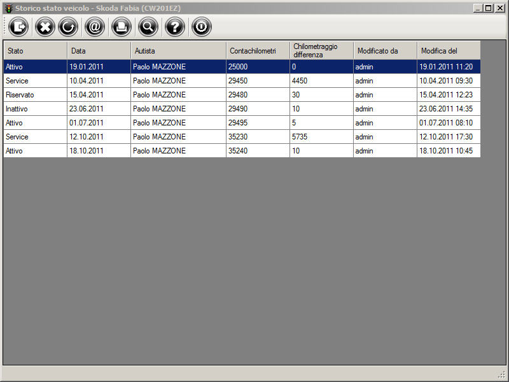Click odometer value 35240

coord(258,150)
